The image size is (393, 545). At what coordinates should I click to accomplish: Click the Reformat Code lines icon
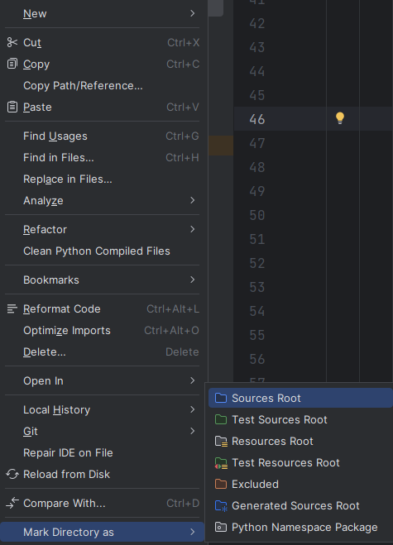point(12,308)
